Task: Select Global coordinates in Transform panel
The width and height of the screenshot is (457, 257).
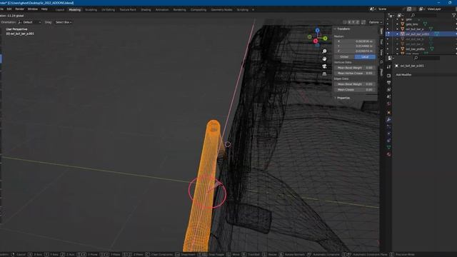Action: click(344, 57)
